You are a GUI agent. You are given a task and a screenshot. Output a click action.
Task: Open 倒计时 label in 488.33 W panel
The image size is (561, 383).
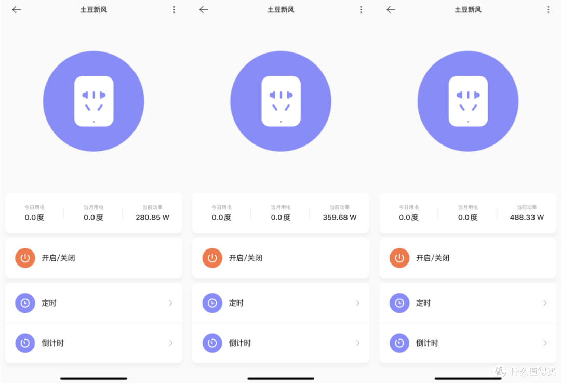click(x=427, y=344)
